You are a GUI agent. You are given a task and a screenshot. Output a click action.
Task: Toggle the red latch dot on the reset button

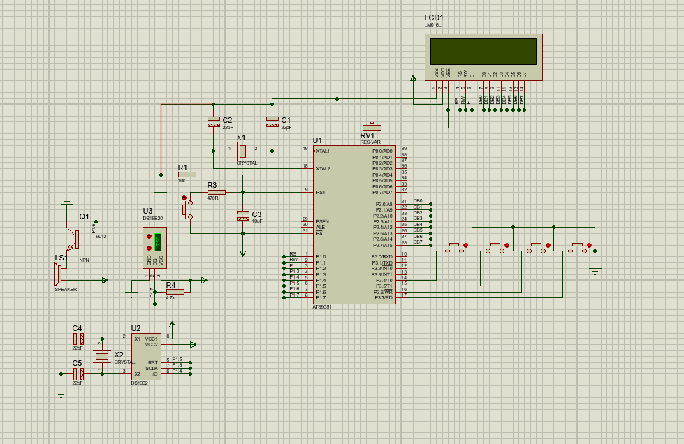184,198
